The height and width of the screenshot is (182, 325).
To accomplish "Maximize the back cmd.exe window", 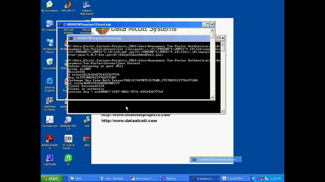I will (218, 38).
